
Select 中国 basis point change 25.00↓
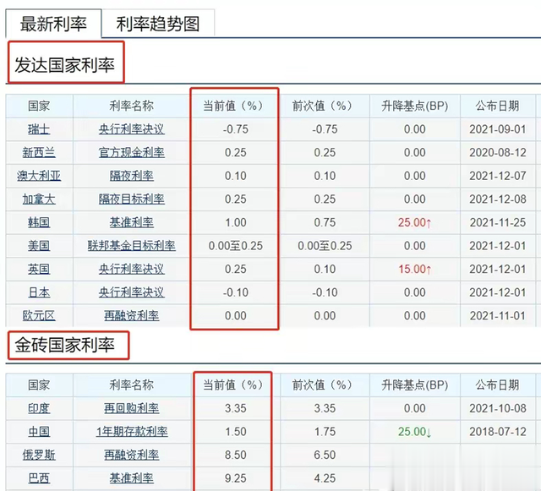[415, 432]
